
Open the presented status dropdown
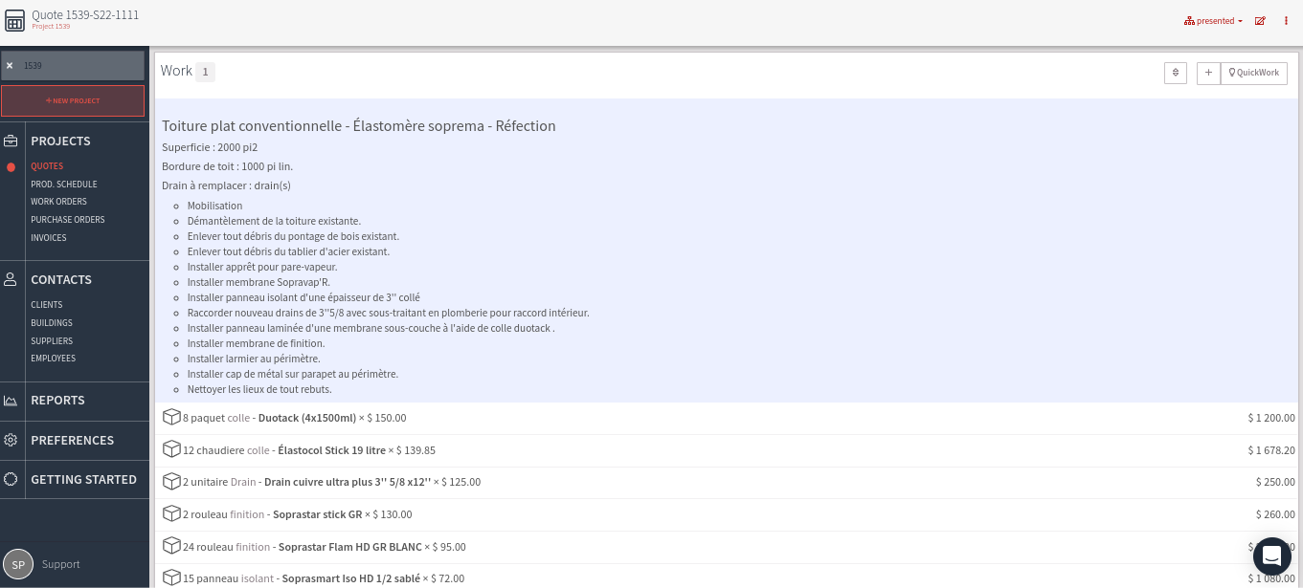coord(1212,20)
